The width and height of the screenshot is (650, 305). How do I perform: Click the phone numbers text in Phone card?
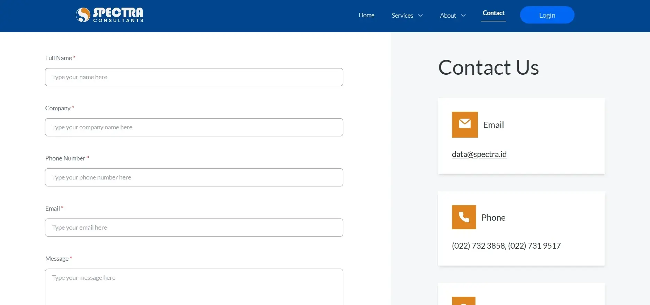tap(506, 246)
